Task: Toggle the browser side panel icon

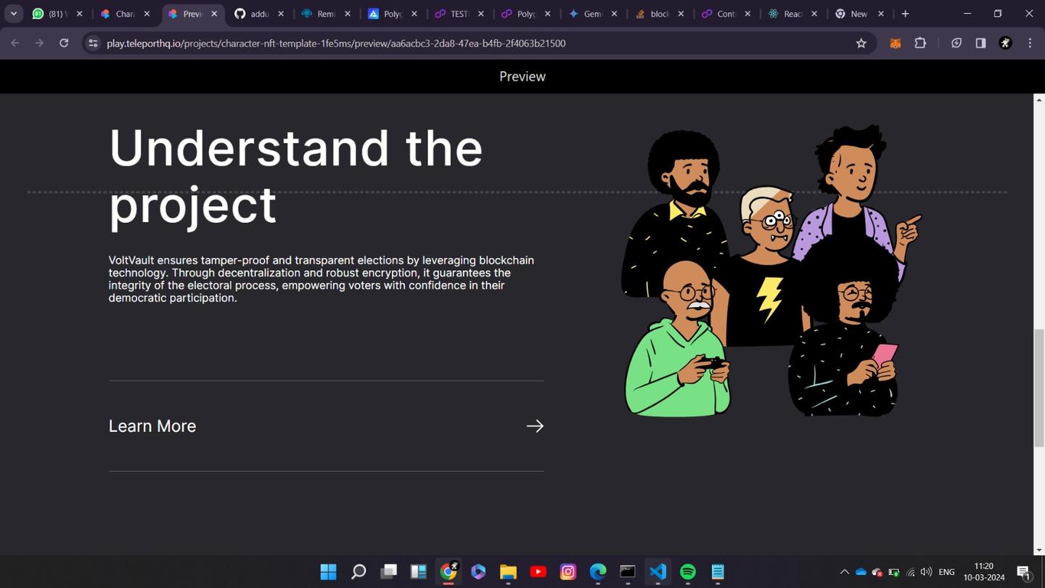Action: (x=980, y=44)
